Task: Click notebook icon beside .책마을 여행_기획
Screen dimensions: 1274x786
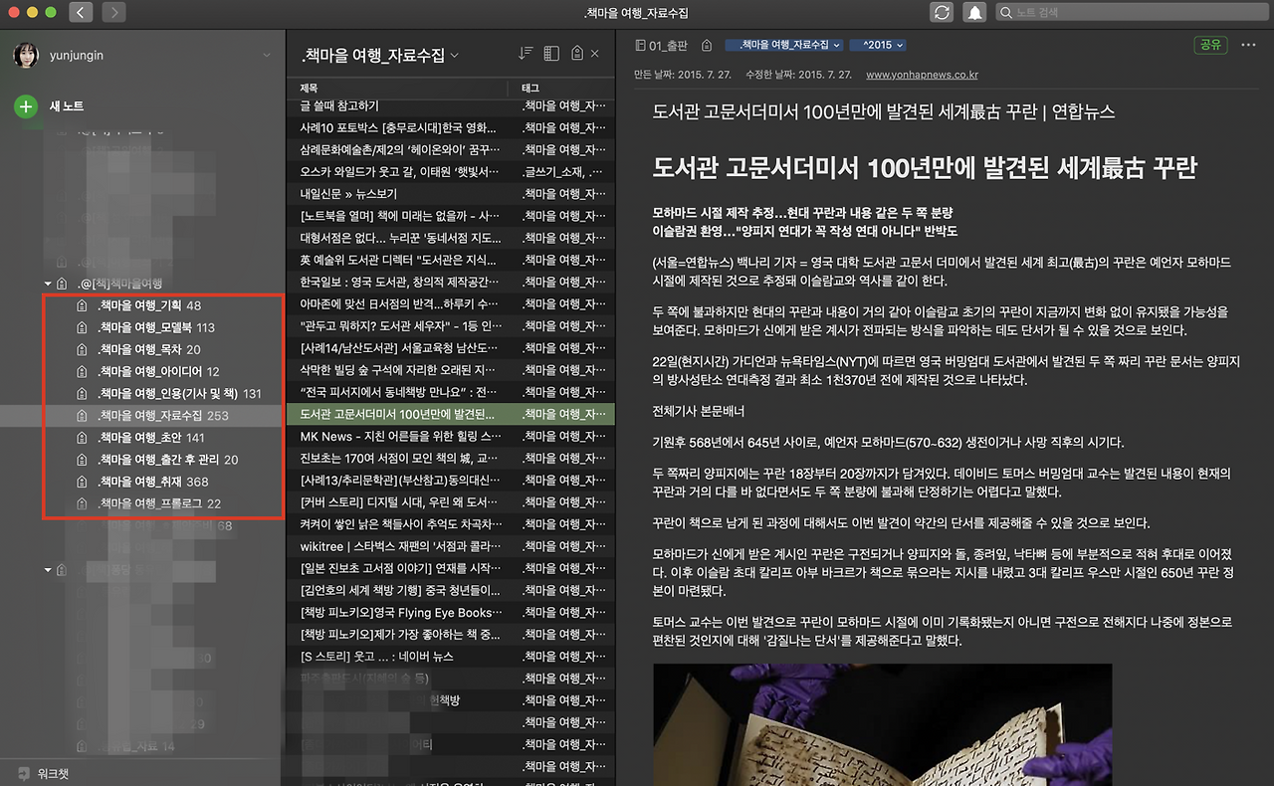Action: point(81,305)
